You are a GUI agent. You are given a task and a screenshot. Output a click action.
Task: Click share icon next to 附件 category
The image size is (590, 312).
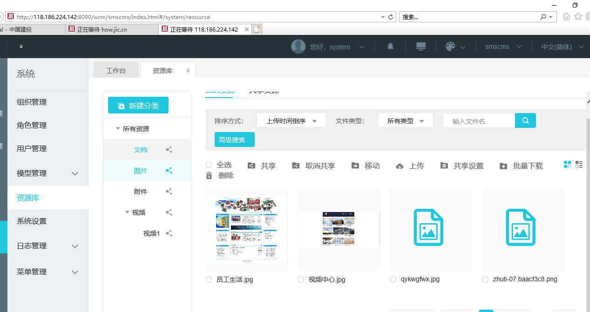169,192
